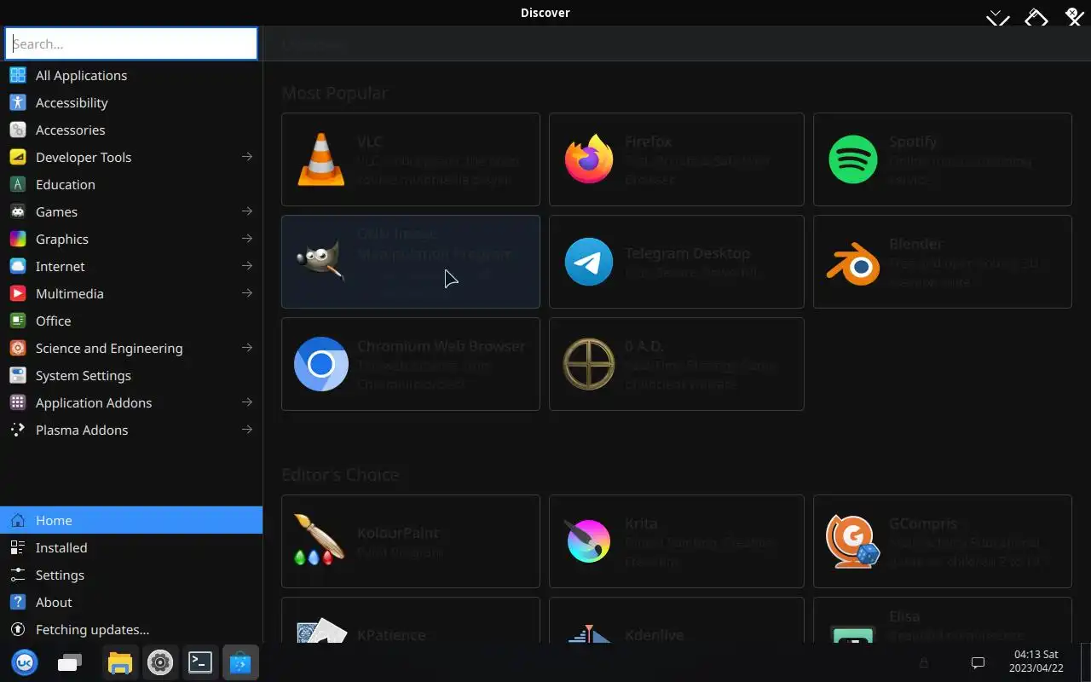Select the Graphics category
The image size is (1091, 682).
(131, 239)
